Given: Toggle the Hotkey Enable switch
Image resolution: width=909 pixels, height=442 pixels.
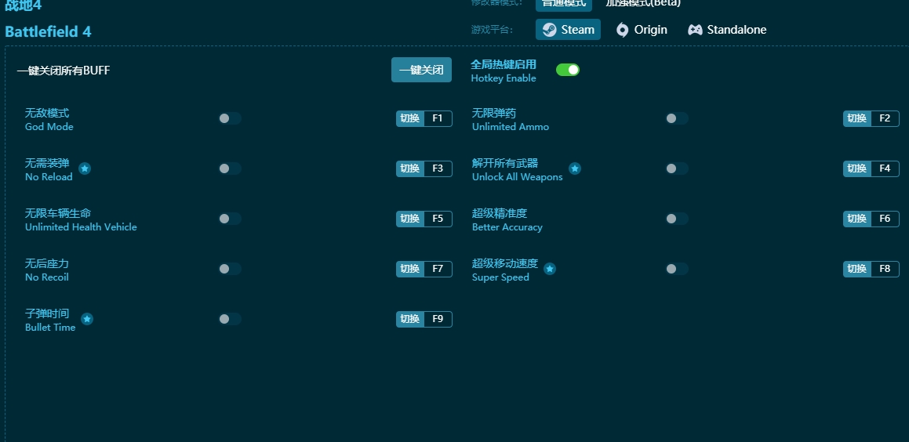Looking at the screenshot, I should point(568,70).
